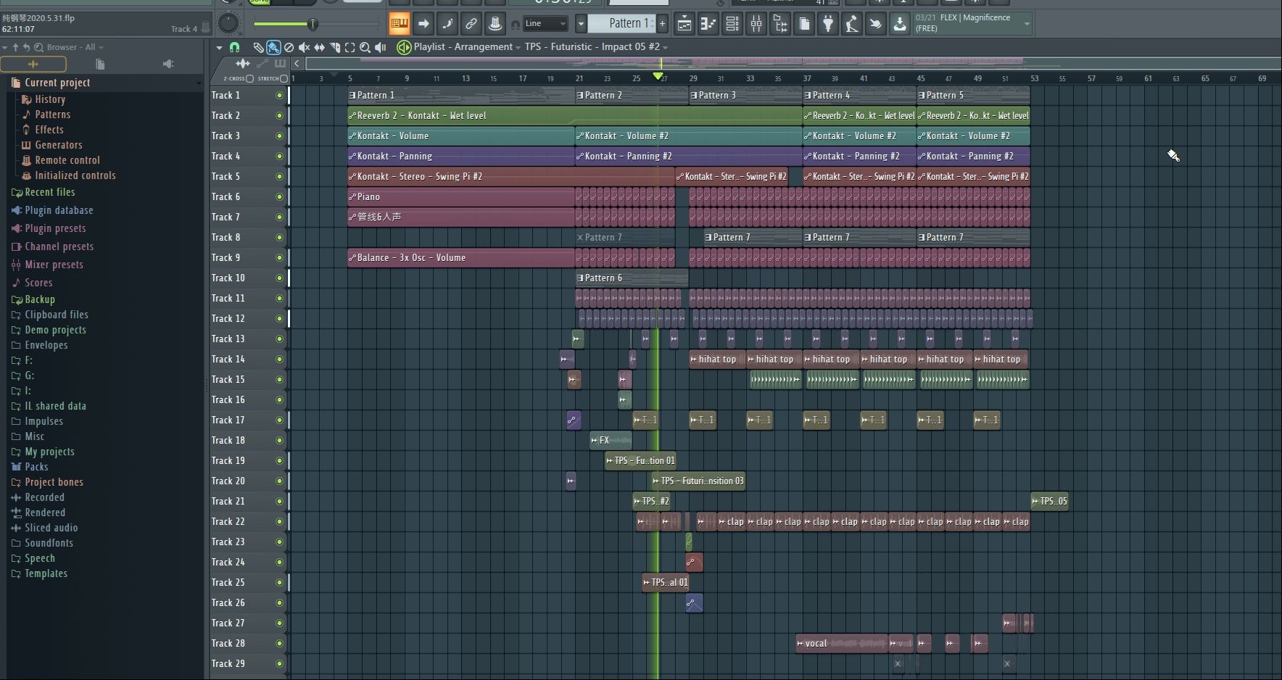This screenshot has height=680, width=1282.
Task: Click right-arrow icon beside orange keyboard button
Action: [423, 24]
